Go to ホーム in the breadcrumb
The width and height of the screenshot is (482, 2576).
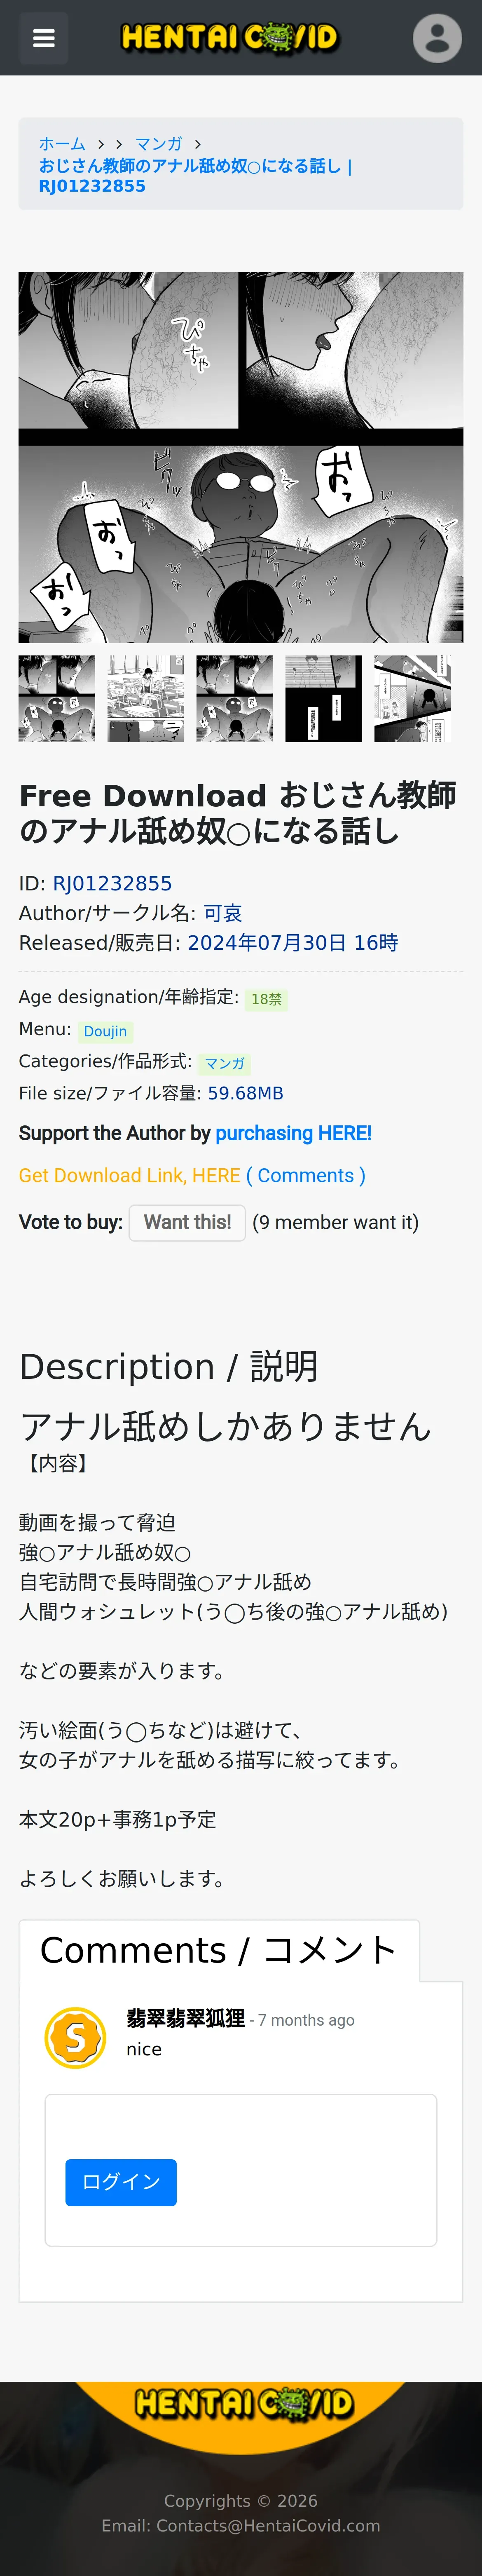pyautogui.click(x=62, y=144)
